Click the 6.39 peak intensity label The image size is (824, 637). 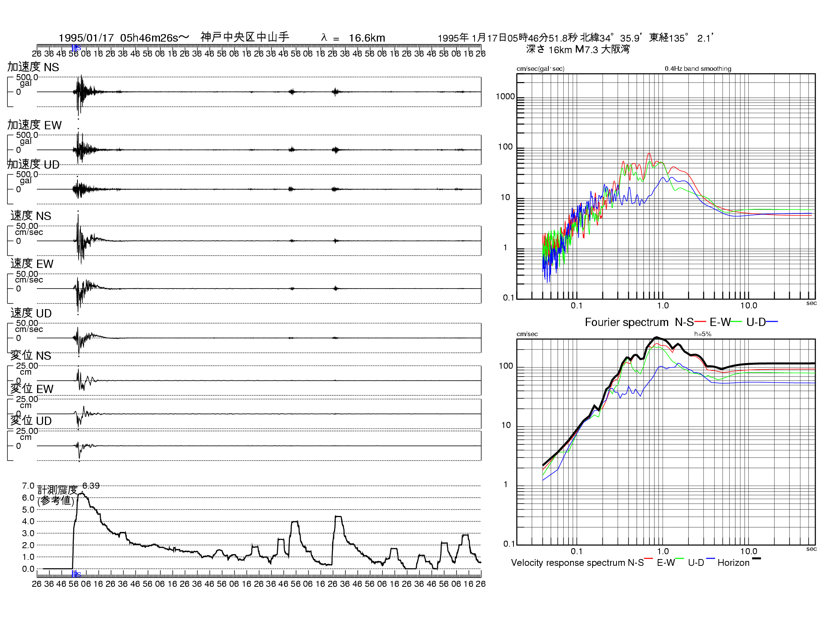90,485
